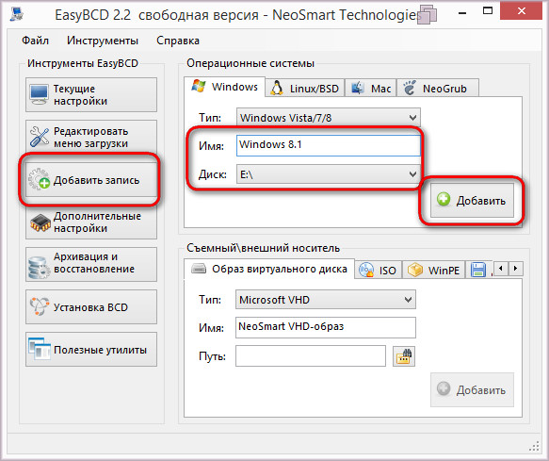The image size is (549, 461).
Task: Click the NeoSmart VHD-образ name field
Action: [x=326, y=327]
